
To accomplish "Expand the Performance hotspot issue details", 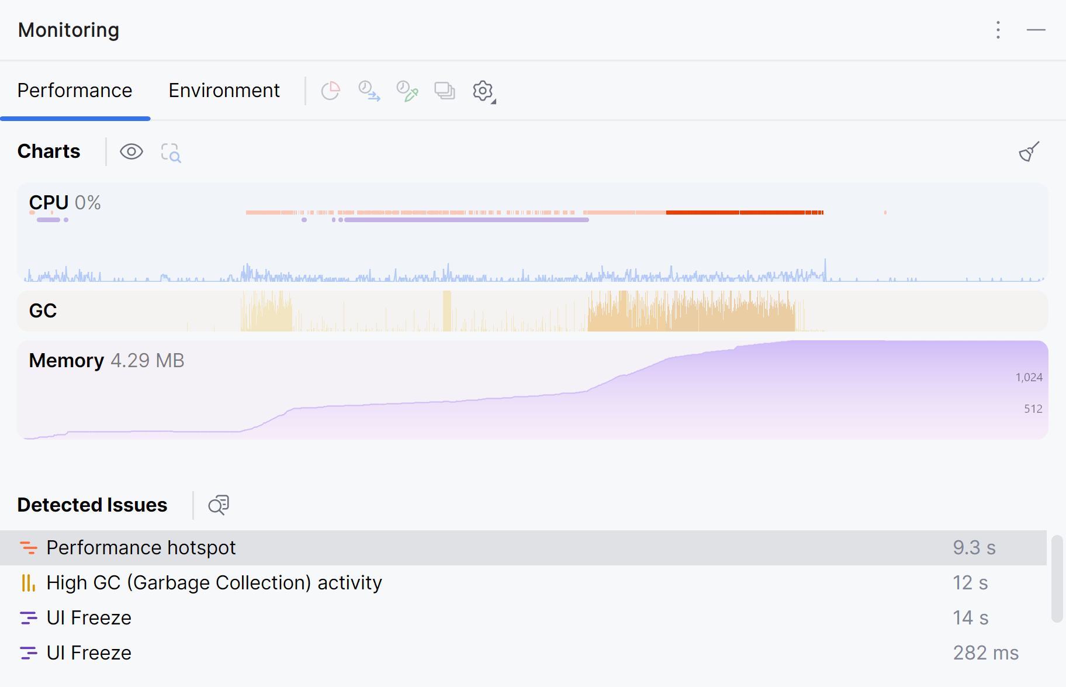I will tap(141, 547).
